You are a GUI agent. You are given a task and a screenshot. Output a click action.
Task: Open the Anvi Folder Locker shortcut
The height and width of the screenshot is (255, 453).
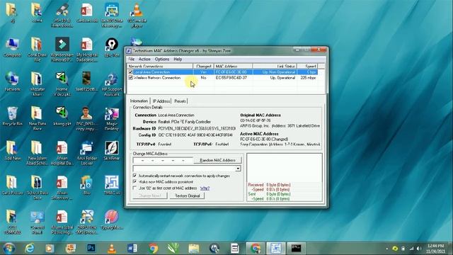(86, 153)
